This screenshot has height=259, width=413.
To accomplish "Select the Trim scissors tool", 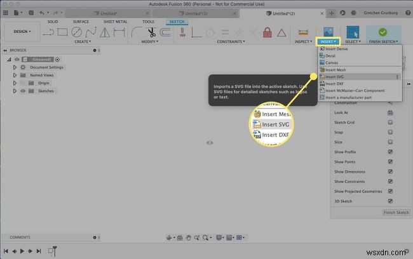I will pyautogui.click(x=151, y=32).
